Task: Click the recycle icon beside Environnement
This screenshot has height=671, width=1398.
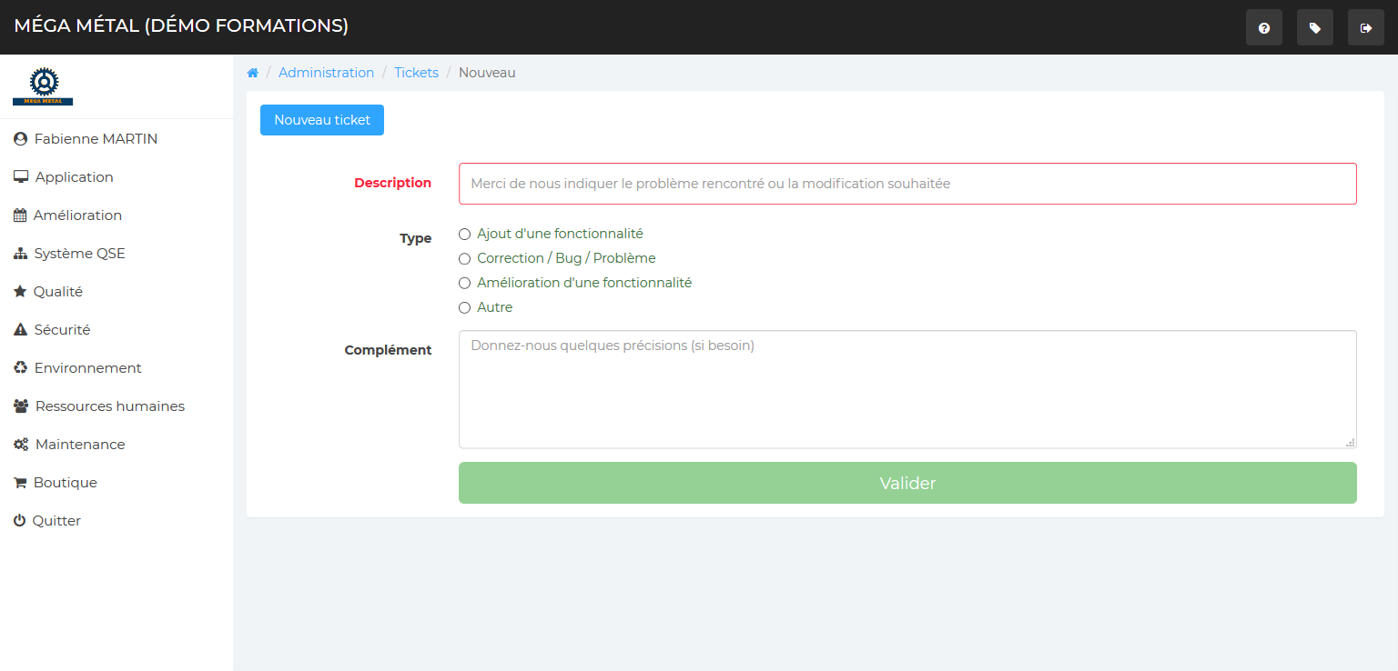Action: click(20, 368)
